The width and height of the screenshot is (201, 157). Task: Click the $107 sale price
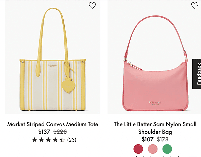147,139
